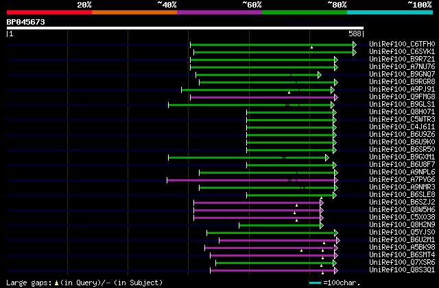Click the BP045673 query name text

coord(26,22)
